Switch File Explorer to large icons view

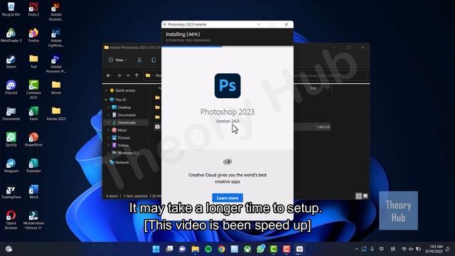coord(365,196)
